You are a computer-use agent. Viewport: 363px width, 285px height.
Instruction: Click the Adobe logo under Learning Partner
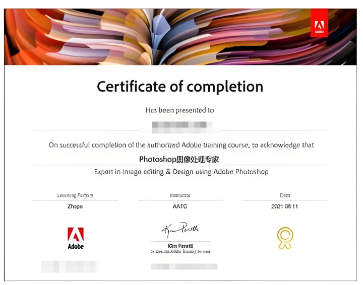[x=76, y=238]
